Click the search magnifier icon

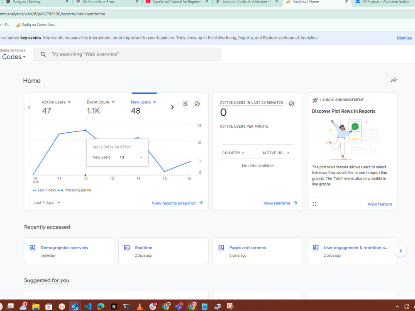pos(43,54)
